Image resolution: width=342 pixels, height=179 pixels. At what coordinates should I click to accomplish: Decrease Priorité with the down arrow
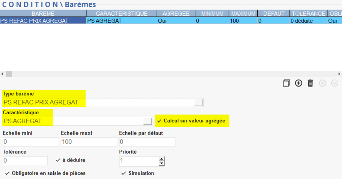click(x=162, y=163)
